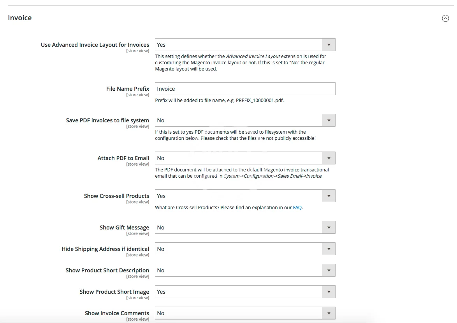Screen dimensions: 457x323
Task: Open the FAQ link about cross-sell products
Action: pos(297,208)
